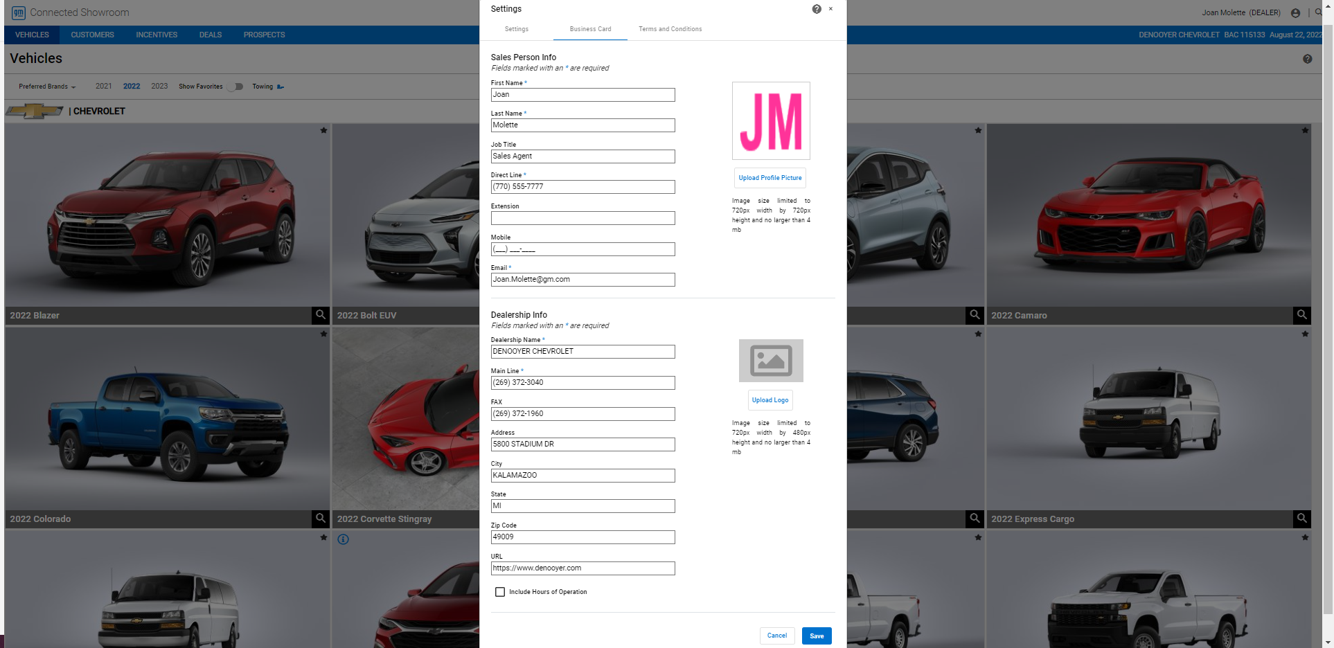Open the 2022 Blazer vehicle image
The image size is (1334, 648).
(168, 215)
